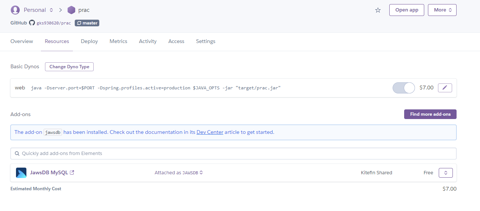Open the More dropdown menu
Viewport: 480px width, 211px height.
click(442, 10)
